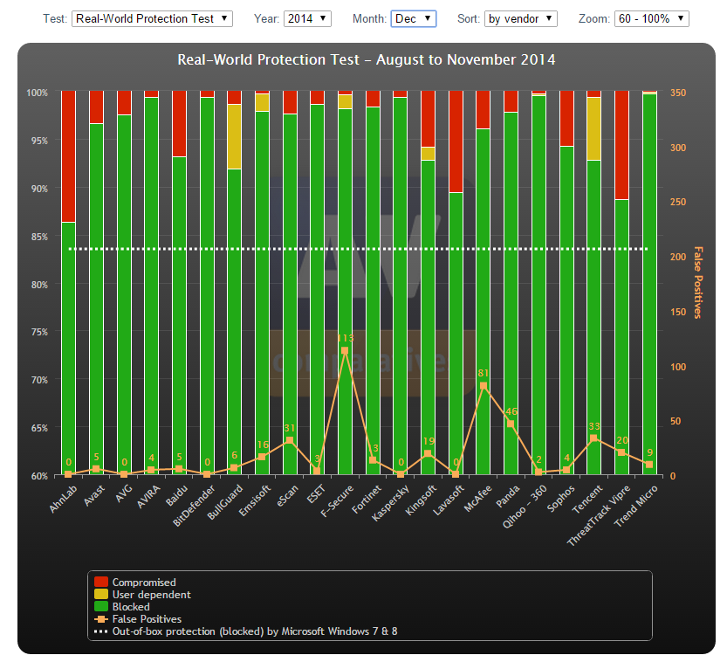Click Panda false positives marker 46
727x662 pixels.
click(511, 424)
